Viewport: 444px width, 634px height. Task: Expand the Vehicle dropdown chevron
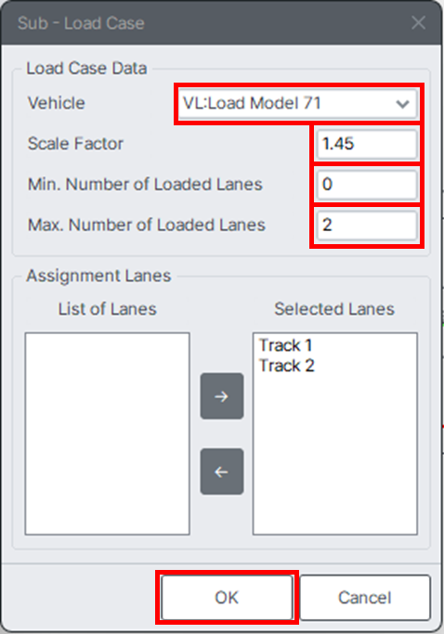[402, 104]
